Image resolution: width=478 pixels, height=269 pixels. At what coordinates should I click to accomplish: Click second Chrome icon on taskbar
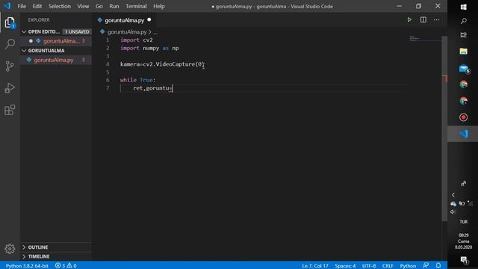463,101
